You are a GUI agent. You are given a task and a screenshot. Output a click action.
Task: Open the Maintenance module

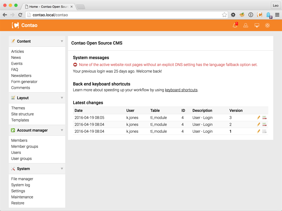point(22,197)
